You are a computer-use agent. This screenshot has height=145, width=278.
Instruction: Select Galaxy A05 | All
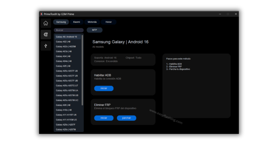(x=68, y=66)
